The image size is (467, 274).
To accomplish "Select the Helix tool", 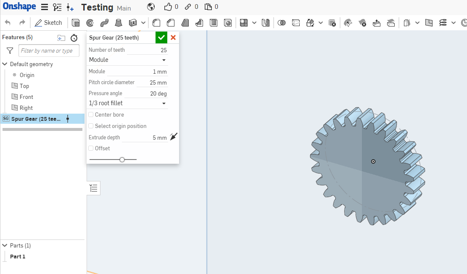I will pos(443,23).
